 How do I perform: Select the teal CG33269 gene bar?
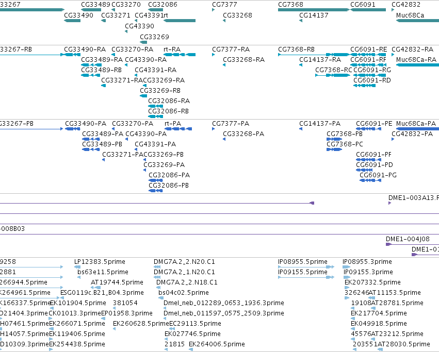[143, 42]
